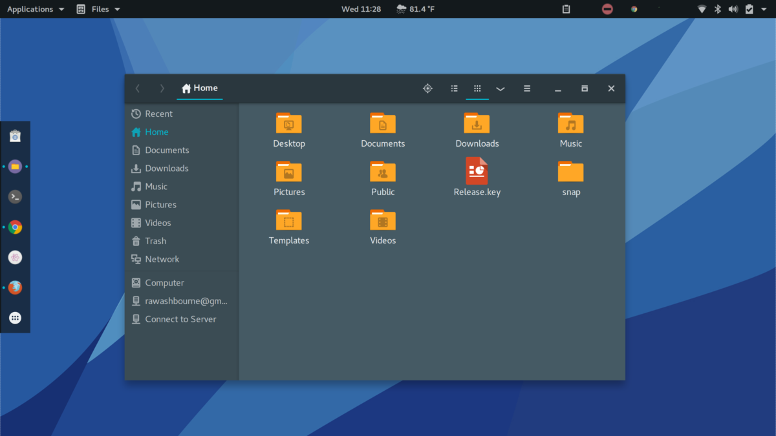Maximize the Files window

click(x=585, y=88)
